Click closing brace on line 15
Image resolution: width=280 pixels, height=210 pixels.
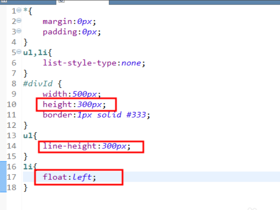tap(25, 157)
